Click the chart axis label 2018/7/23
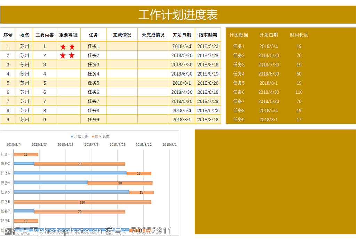356x240 pixels. click(x=118, y=145)
